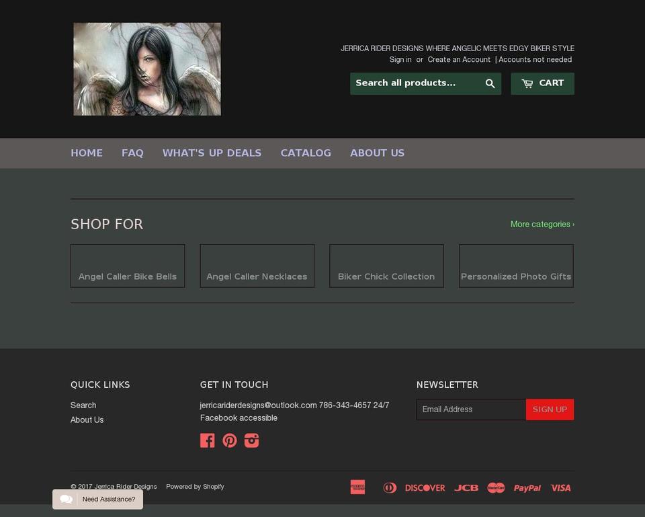
Task: Go to the Home menu item
Action: coord(87,153)
